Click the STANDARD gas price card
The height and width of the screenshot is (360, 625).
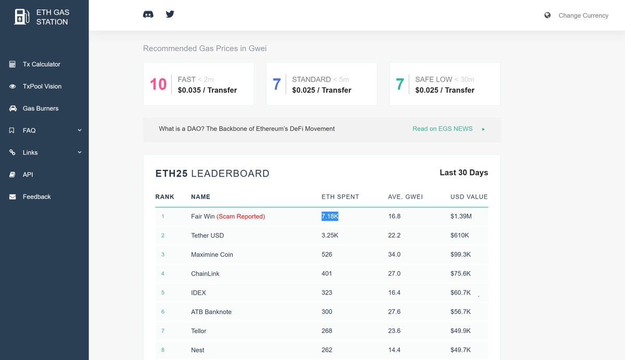pyautogui.click(x=321, y=84)
